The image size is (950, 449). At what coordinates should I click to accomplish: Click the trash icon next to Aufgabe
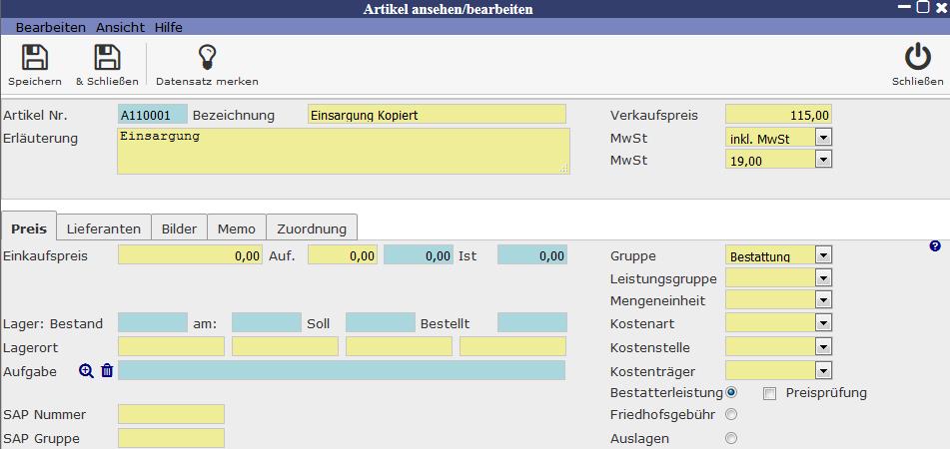[x=107, y=370]
